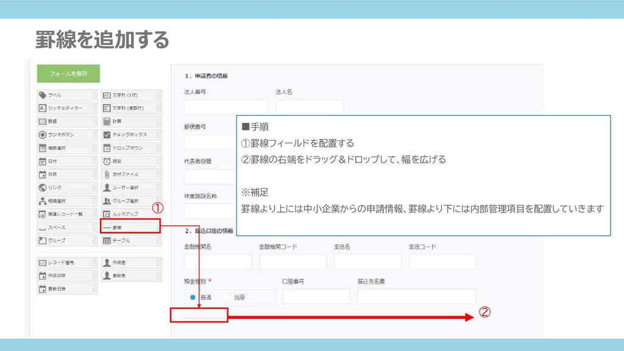Screen dimensions: 624x351
Task: Click the 法人名 field label text
Action: (x=284, y=92)
